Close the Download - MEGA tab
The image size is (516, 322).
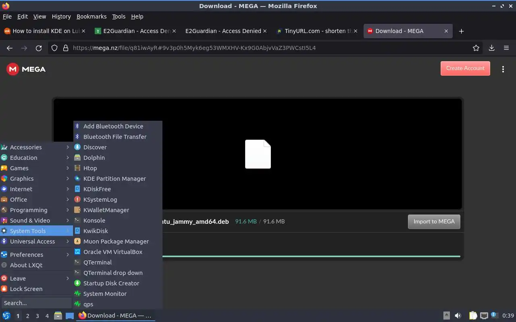pos(446,31)
